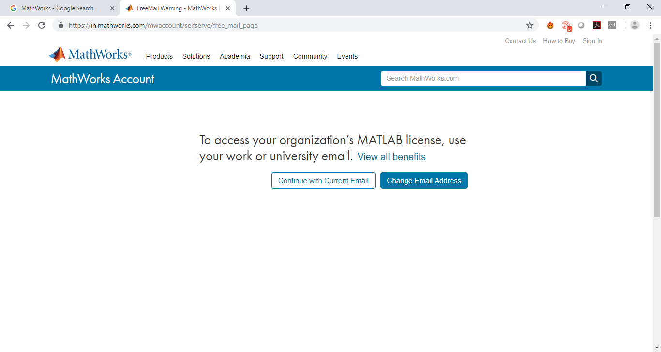Viewport: 661px width, 352px height.
Task: Open the Products dropdown menu
Action: coord(159,56)
